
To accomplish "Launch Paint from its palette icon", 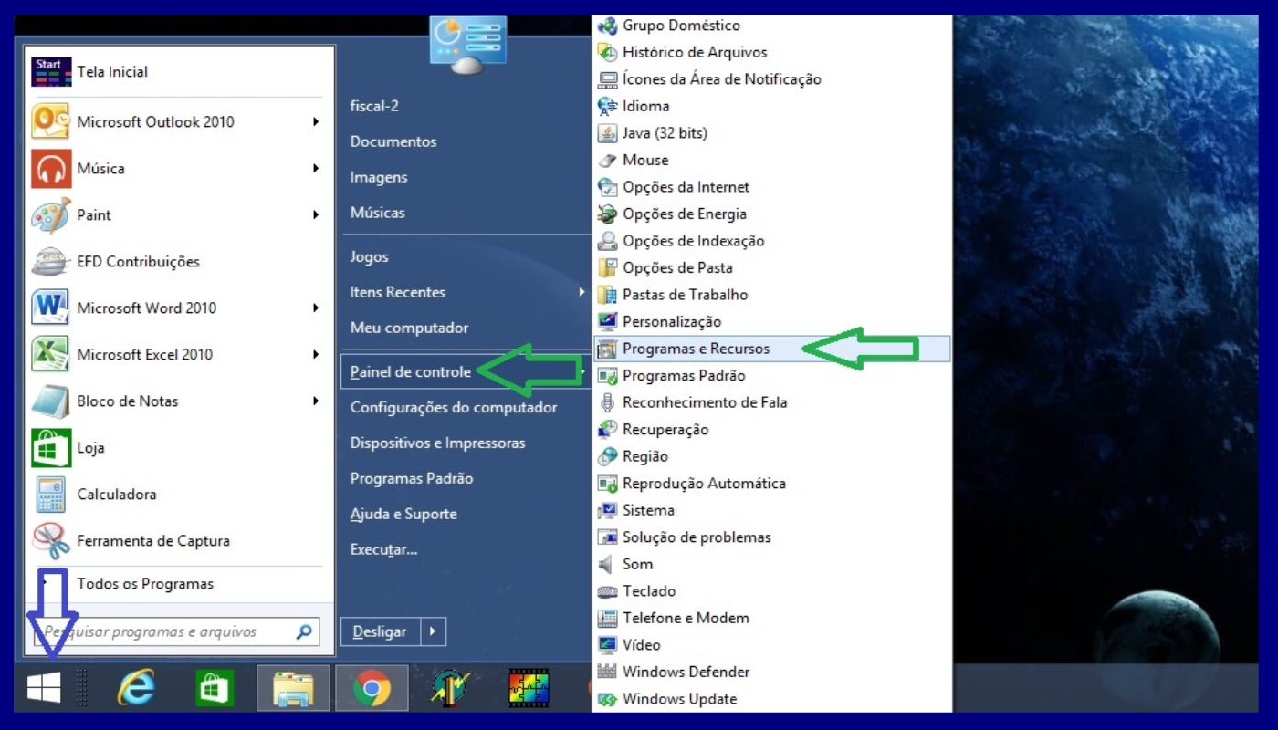I will pyautogui.click(x=51, y=215).
